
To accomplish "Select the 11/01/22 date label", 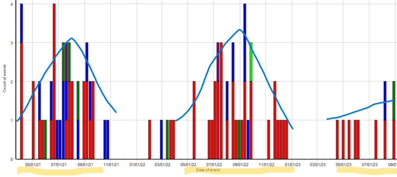I will coord(266,165).
